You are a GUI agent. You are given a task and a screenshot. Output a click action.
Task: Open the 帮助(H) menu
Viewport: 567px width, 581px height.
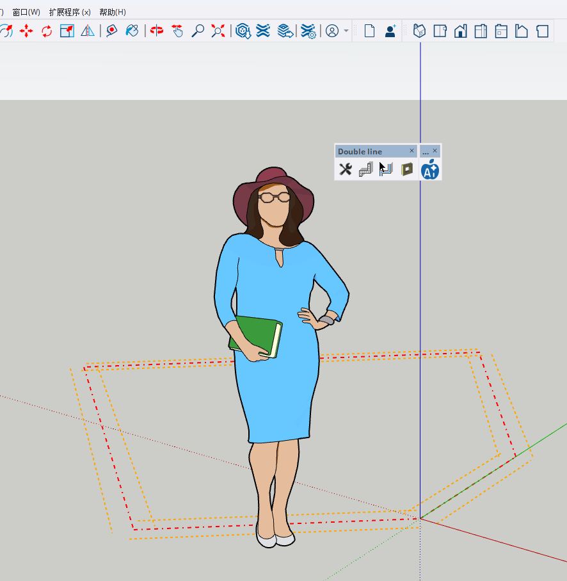(113, 12)
